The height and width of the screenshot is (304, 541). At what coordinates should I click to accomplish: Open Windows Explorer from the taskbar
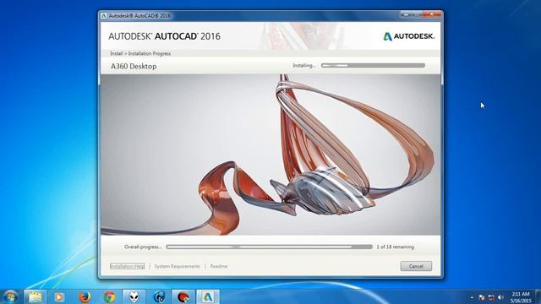click(x=36, y=296)
